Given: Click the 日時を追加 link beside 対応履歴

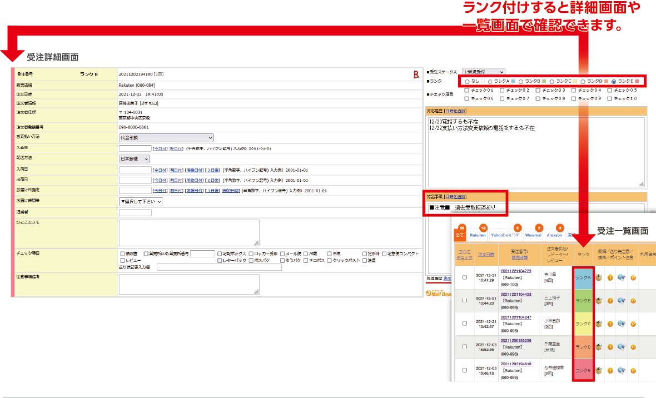Looking at the screenshot, I should click(454, 112).
